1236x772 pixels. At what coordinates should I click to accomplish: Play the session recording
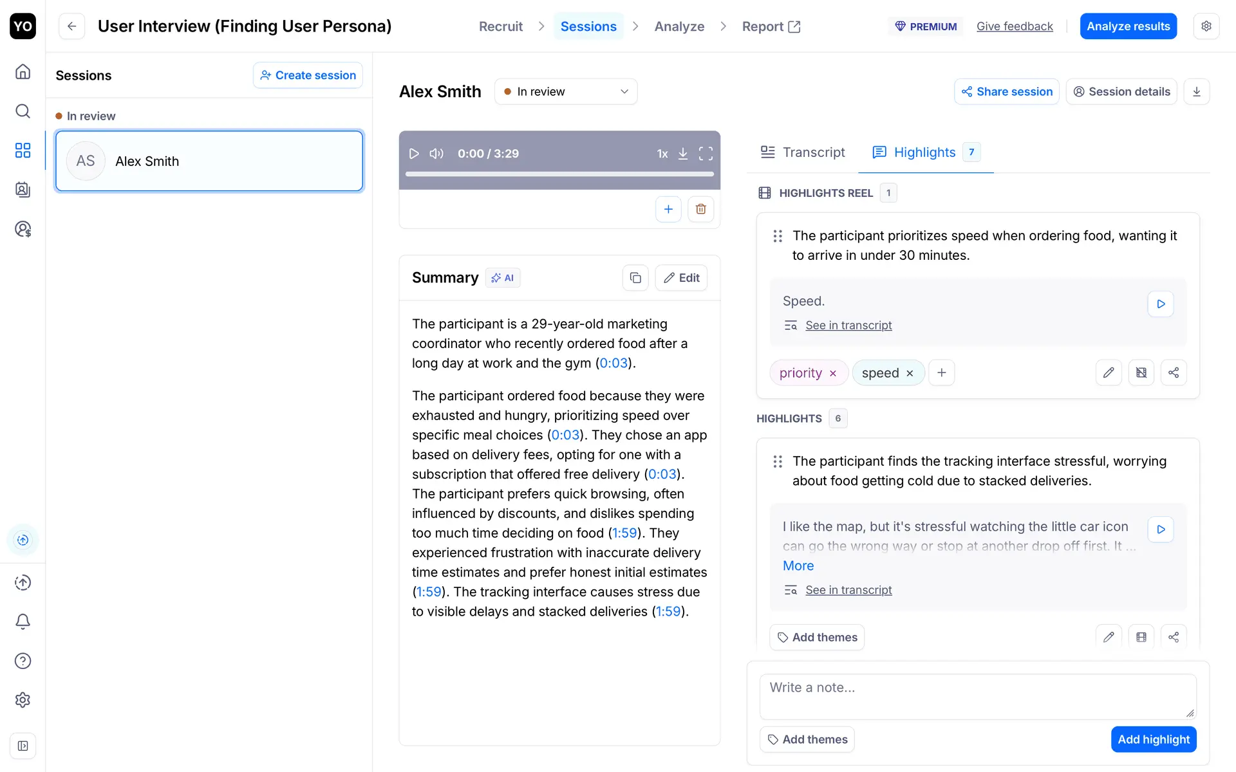(x=414, y=154)
